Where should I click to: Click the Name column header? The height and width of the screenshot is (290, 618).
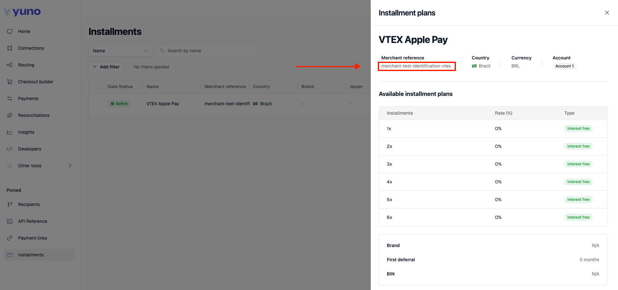click(152, 87)
